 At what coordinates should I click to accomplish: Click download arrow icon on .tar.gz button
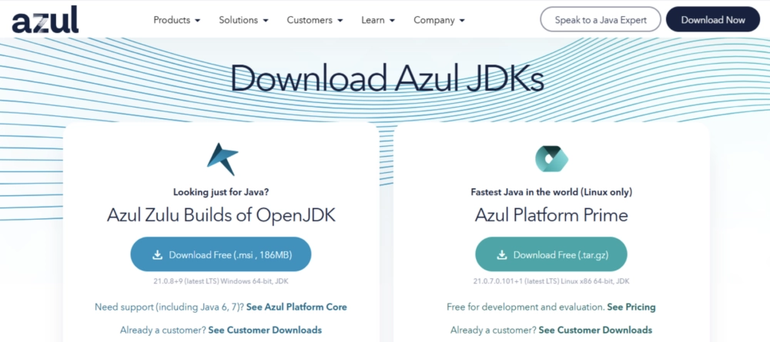click(x=502, y=255)
